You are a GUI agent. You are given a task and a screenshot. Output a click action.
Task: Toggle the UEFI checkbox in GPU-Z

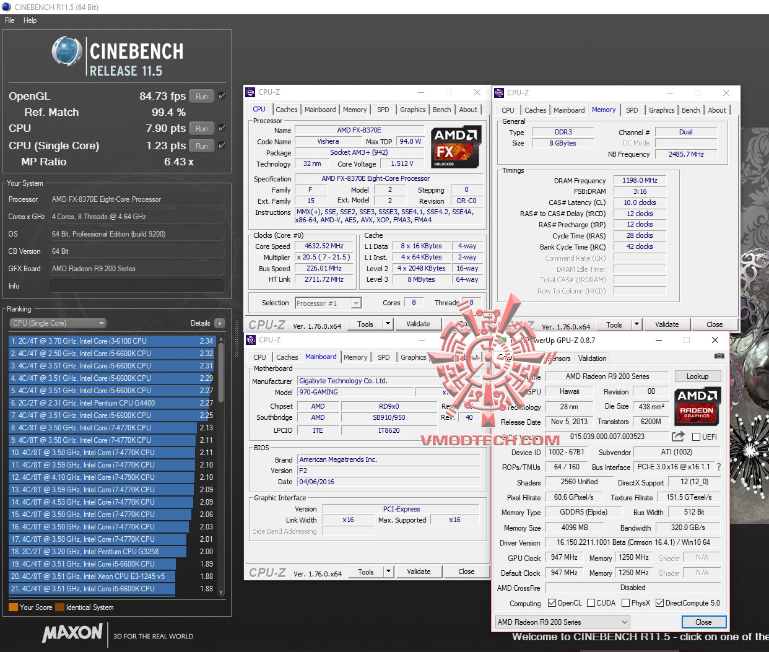coord(696,437)
